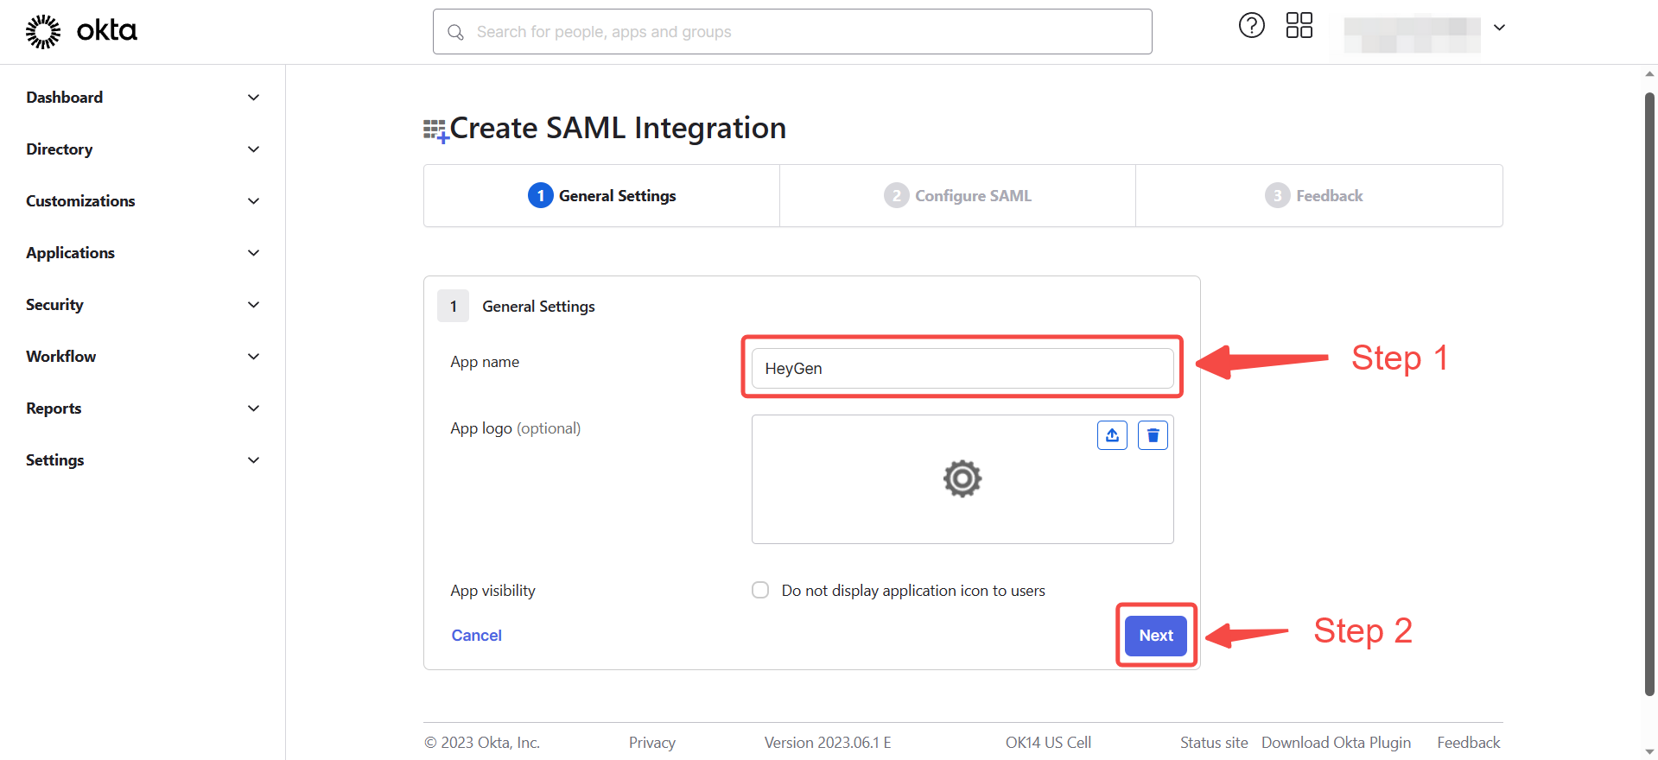This screenshot has width=1658, height=760.
Task: Select Reports in the sidebar
Action: click(x=54, y=408)
